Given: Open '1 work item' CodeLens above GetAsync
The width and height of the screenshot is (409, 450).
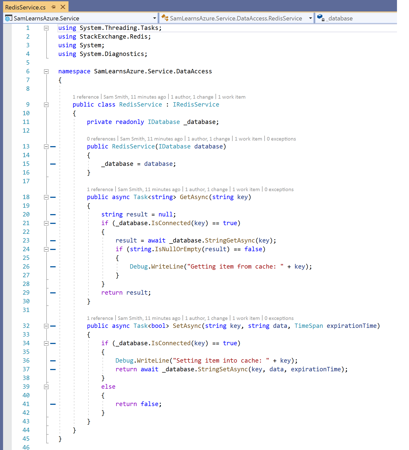Looking at the screenshot, I should point(246,190).
